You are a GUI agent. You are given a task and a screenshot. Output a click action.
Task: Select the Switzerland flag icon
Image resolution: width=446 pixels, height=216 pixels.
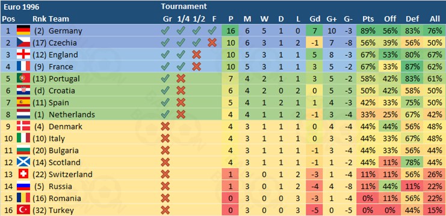pyautogui.click(x=23, y=174)
